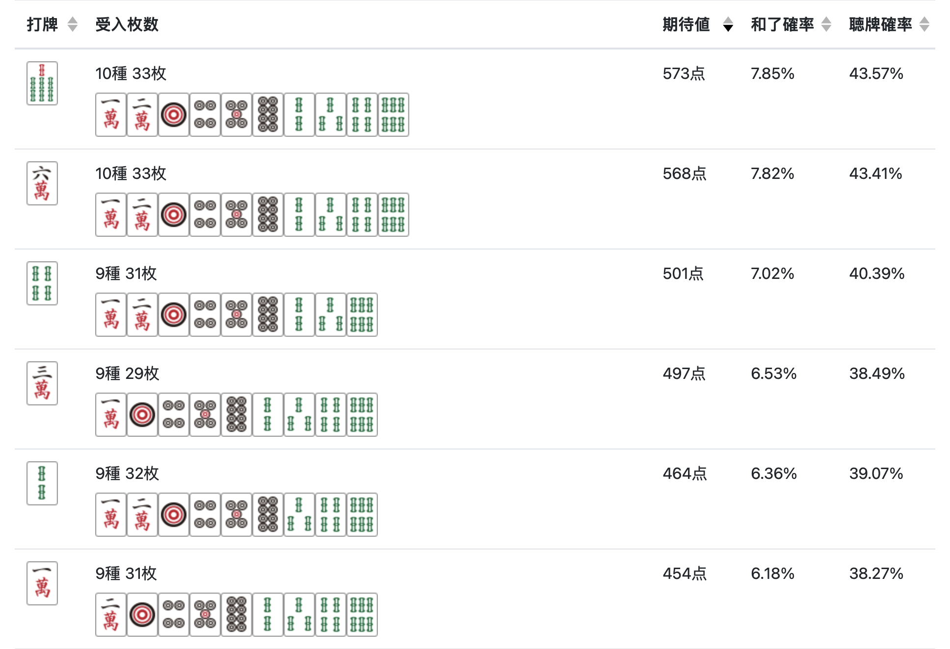Click the 1-pin tile in the first row
The width and height of the screenshot is (950, 649).
coord(174,115)
